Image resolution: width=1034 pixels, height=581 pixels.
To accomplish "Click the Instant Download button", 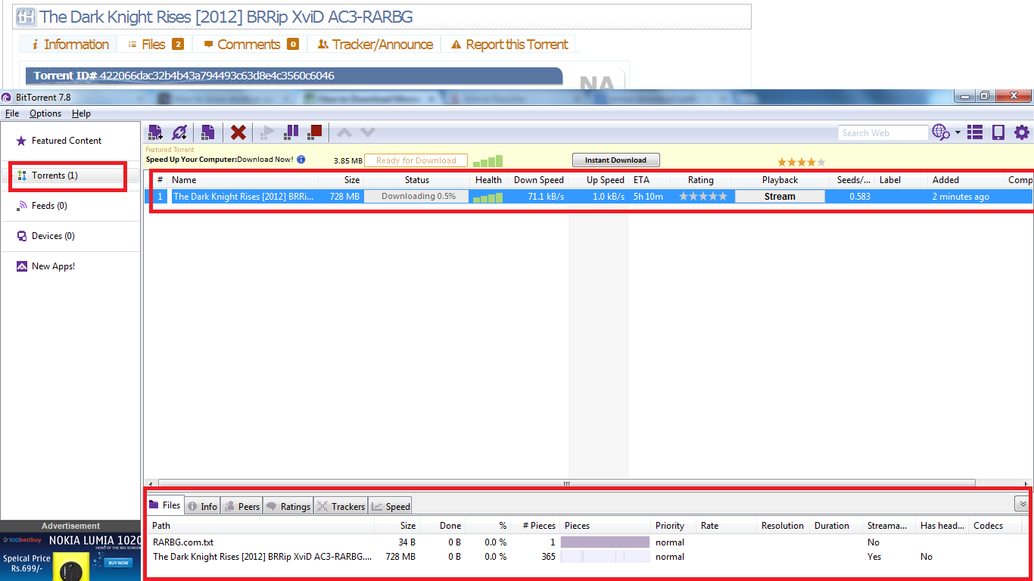I will tap(615, 160).
